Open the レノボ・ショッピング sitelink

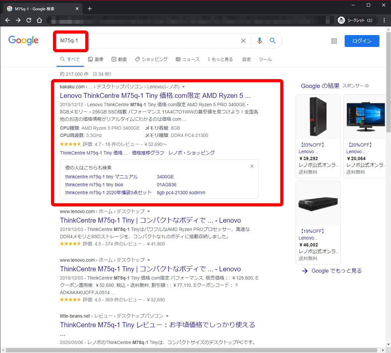coord(191,153)
